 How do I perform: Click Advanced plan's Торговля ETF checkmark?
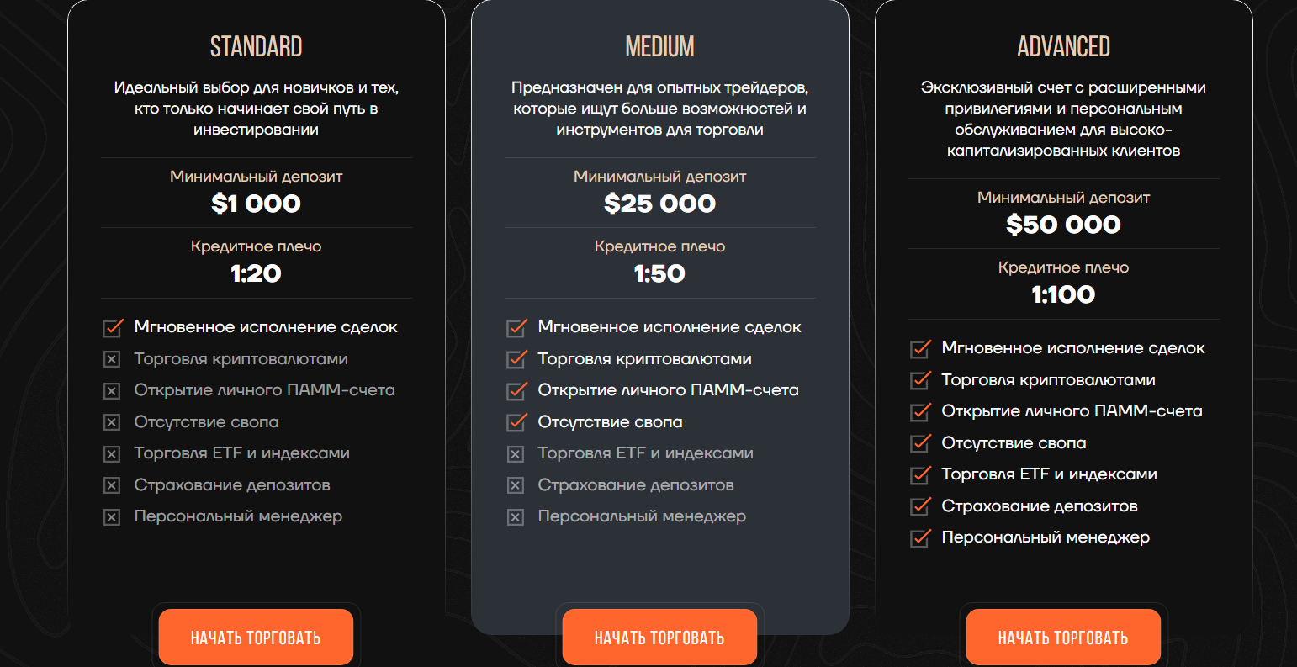coord(920,474)
